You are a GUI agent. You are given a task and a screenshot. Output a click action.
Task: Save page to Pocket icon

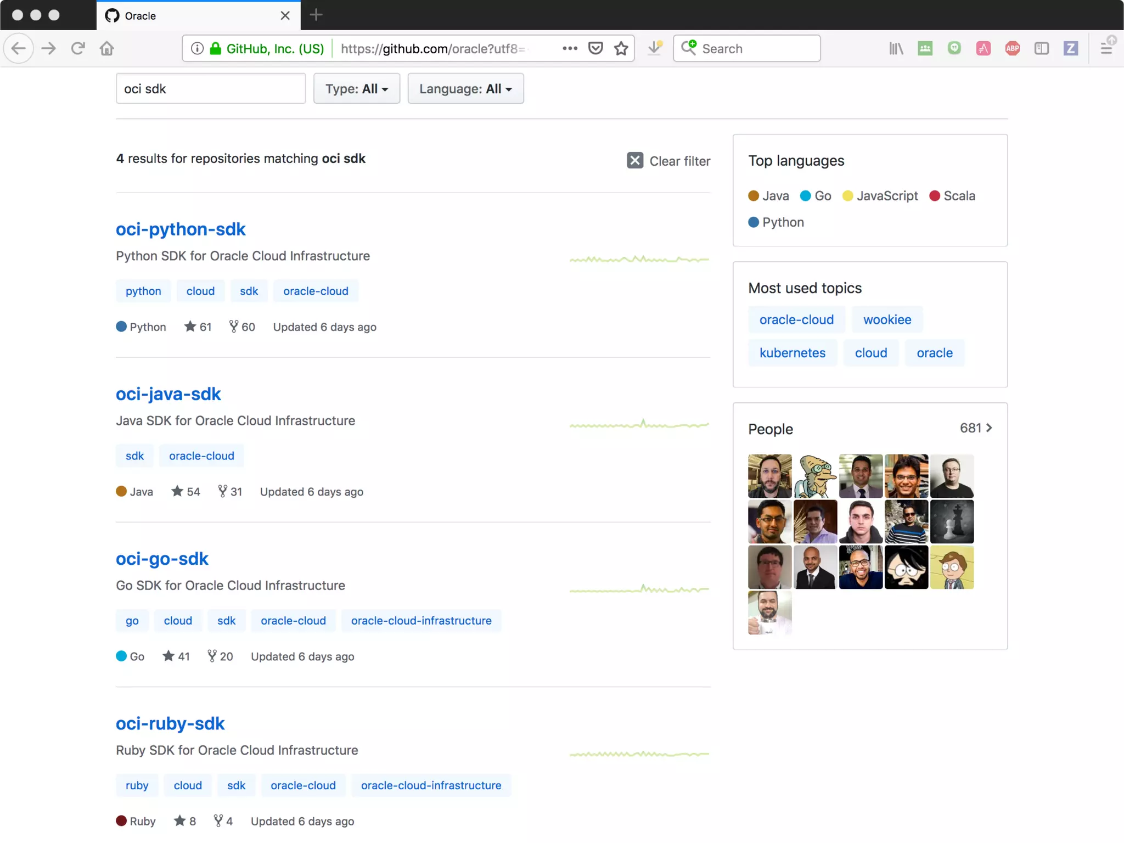595,48
